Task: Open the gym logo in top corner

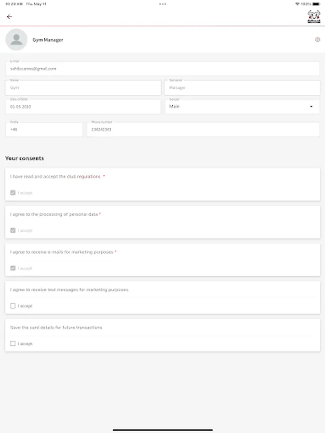Action: pos(314,17)
